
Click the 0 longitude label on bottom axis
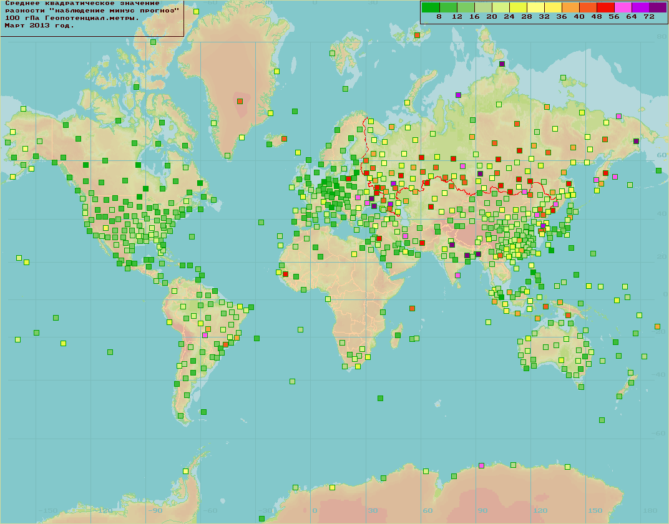[x=315, y=510]
